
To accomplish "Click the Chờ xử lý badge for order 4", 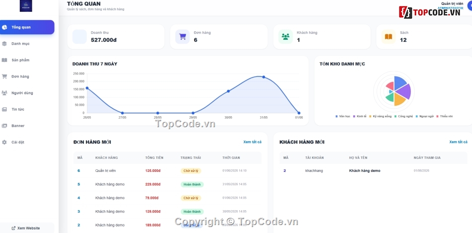I will tap(191, 198).
